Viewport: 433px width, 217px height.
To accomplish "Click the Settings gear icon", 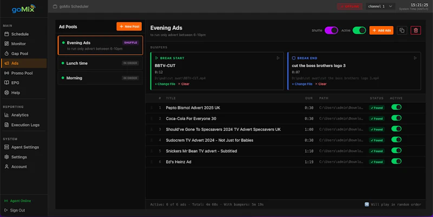I will [x=6, y=157].
